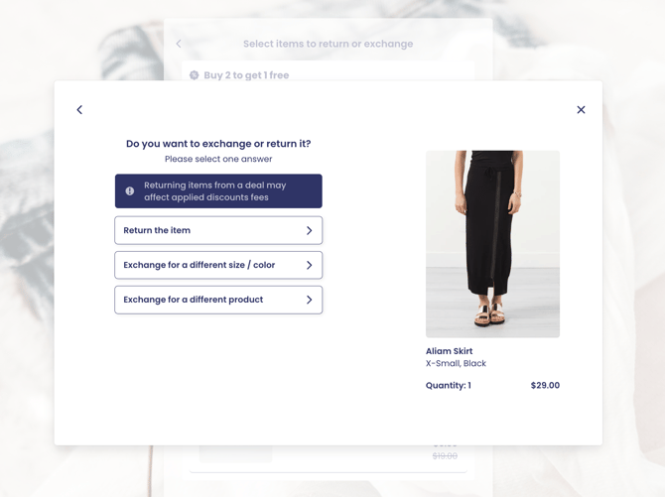This screenshot has height=497, width=665.
Task: Click the deal discount warning banner text
Action: (214, 191)
